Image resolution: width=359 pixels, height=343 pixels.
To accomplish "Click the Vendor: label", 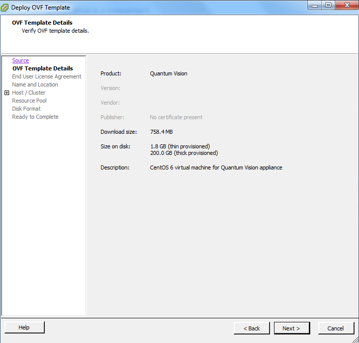I will point(110,103).
